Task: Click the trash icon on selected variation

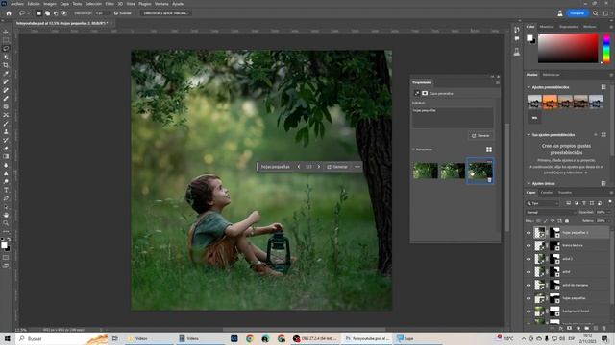Action: tap(489, 180)
